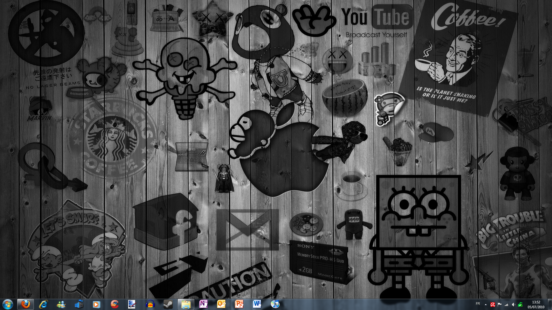Open CCleaner from the taskbar
Screen dimensions: 552x310
(x=114, y=304)
